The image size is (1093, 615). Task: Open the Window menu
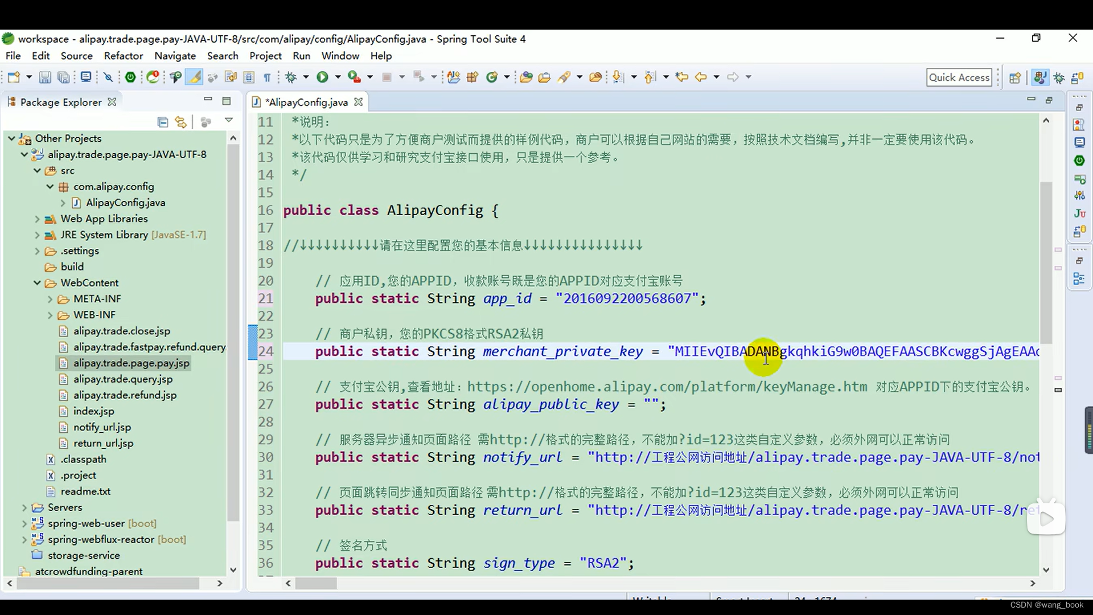click(x=340, y=56)
